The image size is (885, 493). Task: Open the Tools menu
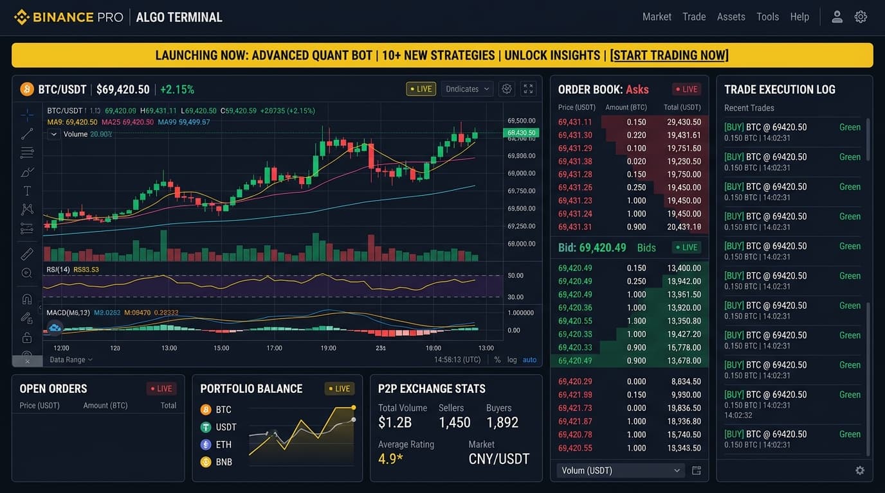click(767, 17)
